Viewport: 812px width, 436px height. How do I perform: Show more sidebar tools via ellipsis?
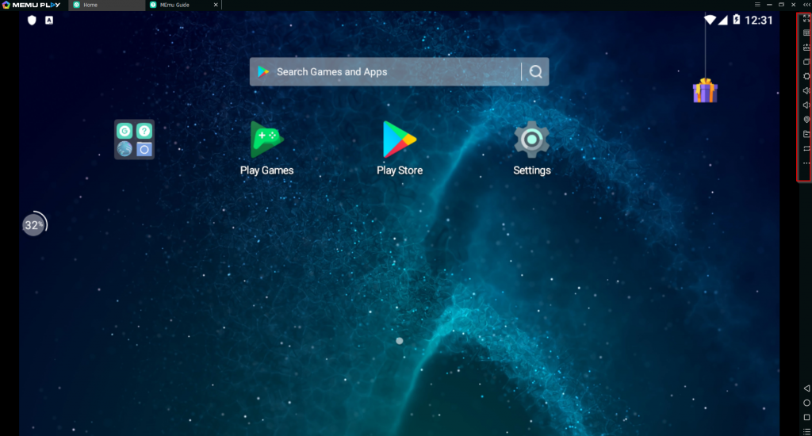pyautogui.click(x=806, y=163)
